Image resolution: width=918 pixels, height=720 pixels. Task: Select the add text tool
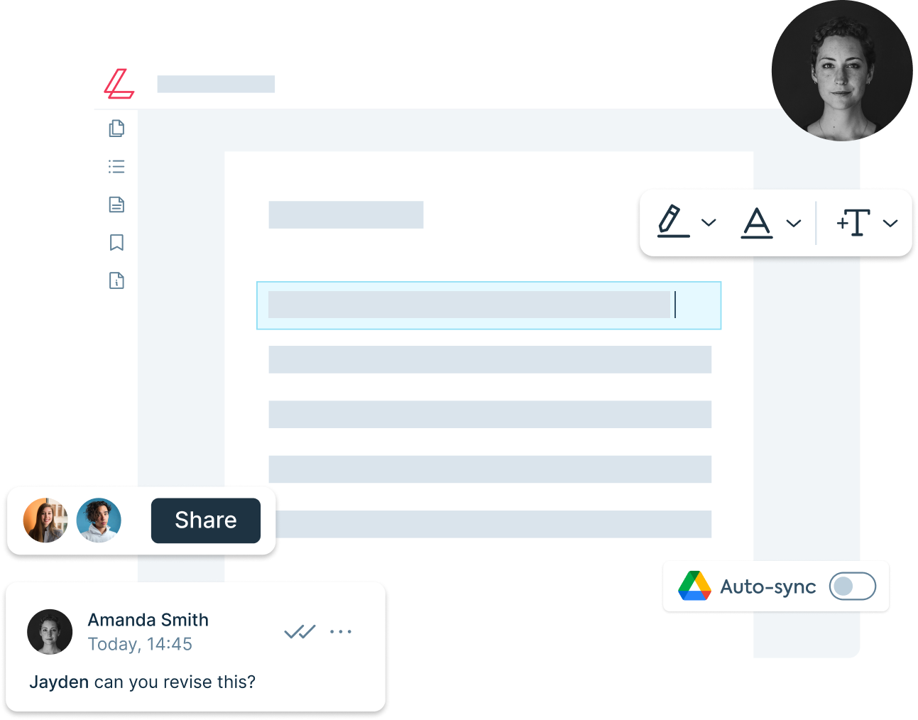coord(854,222)
